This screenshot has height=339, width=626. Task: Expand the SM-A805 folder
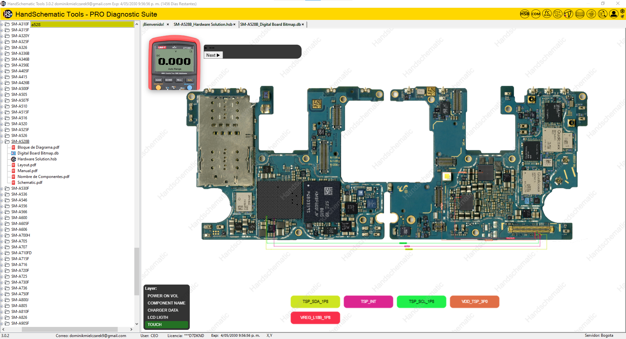(x=2, y=306)
